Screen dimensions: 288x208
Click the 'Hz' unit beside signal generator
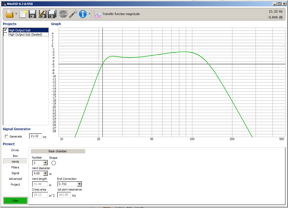coord(44,137)
